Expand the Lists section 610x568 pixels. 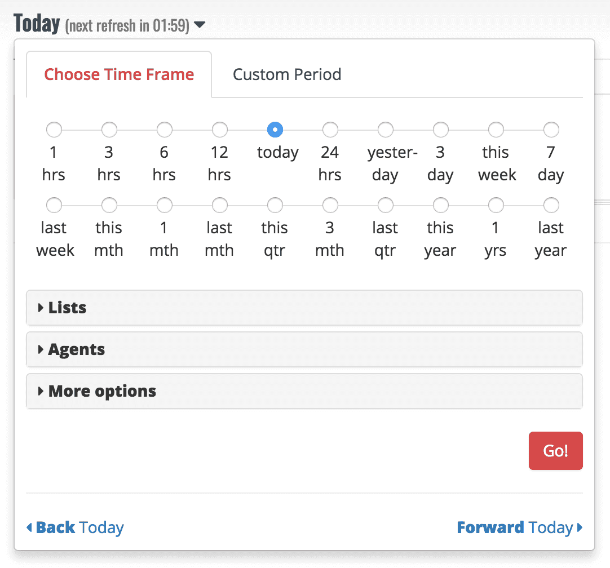[304, 308]
